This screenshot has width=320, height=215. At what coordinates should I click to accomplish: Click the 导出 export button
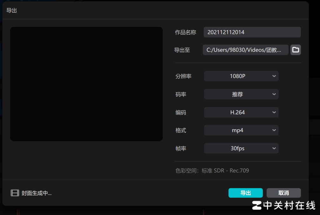pyautogui.click(x=245, y=193)
